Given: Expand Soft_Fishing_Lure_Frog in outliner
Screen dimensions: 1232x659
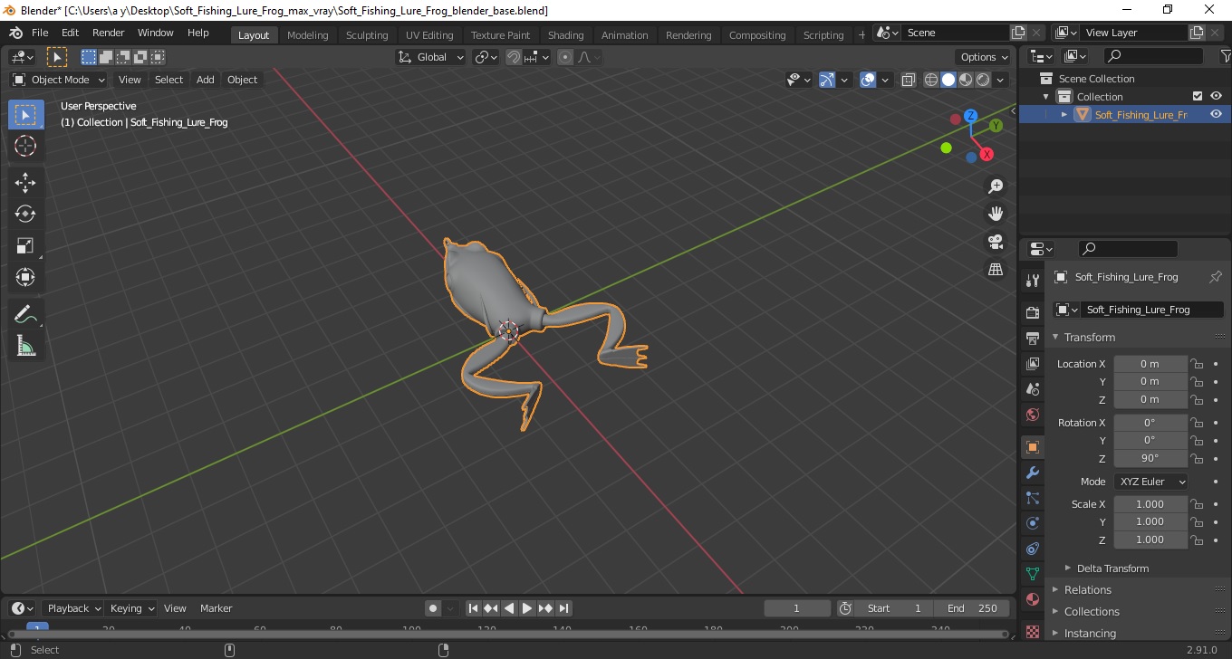Looking at the screenshot, I should (1064, 114).
